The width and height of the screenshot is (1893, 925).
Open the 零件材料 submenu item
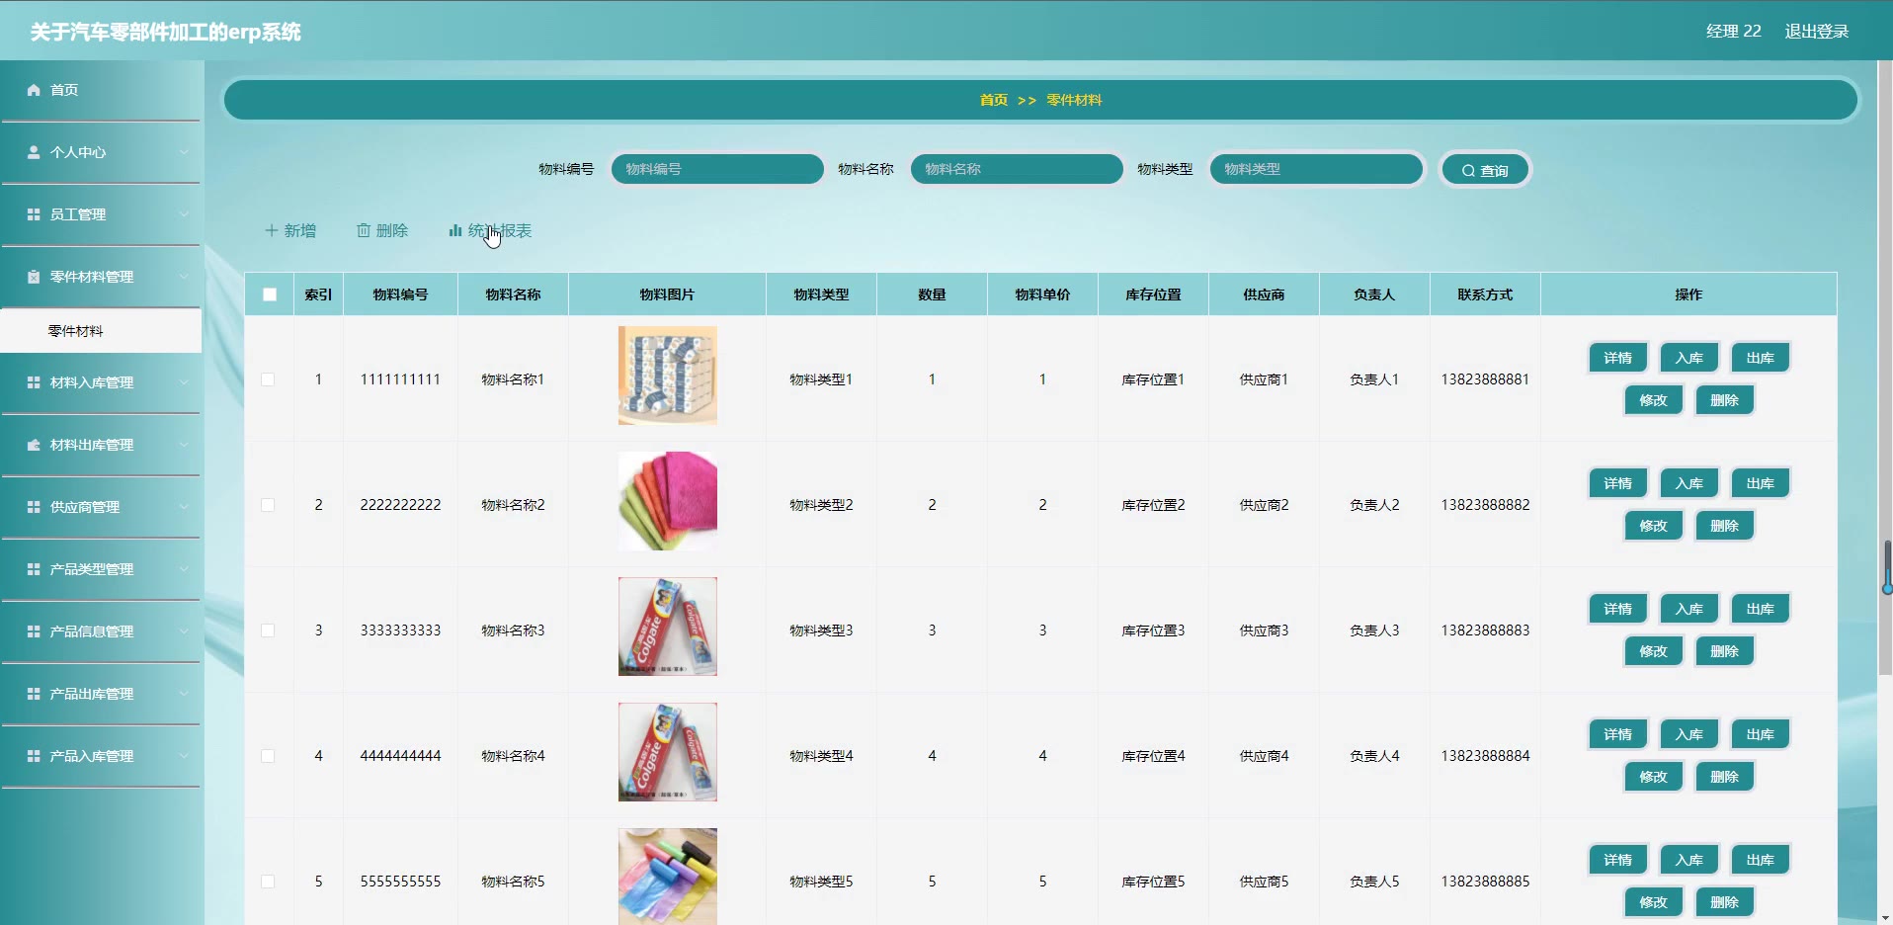pos(76,331)
